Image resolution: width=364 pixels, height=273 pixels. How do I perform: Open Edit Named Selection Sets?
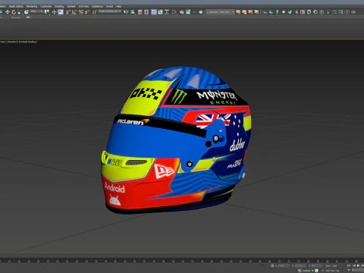(95, 12)
